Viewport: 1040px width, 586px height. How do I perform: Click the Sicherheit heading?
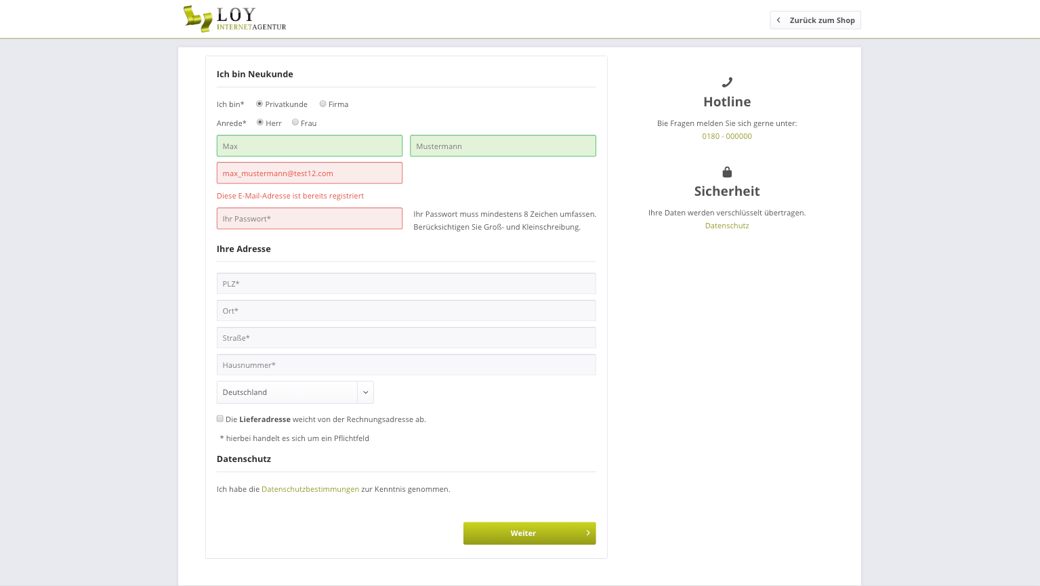(x=727, y=191)
